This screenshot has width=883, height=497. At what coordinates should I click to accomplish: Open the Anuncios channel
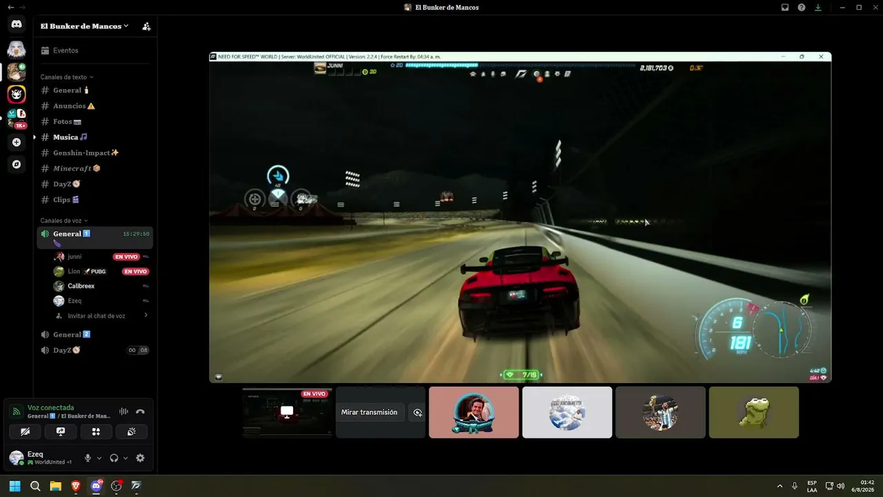tap(95, 106)
